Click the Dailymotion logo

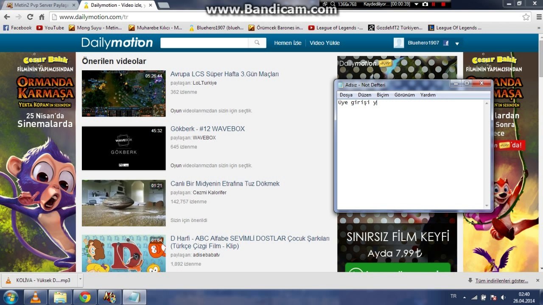tap(117, 43)
